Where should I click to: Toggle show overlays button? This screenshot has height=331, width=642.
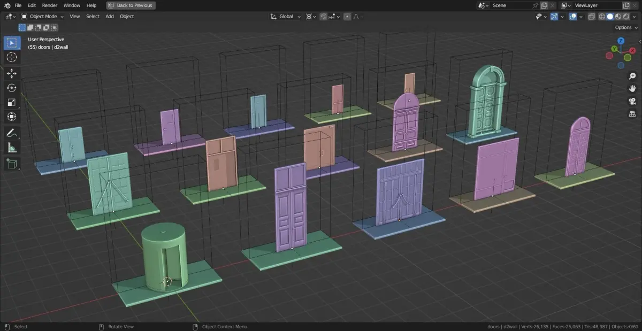click(573, 17)
